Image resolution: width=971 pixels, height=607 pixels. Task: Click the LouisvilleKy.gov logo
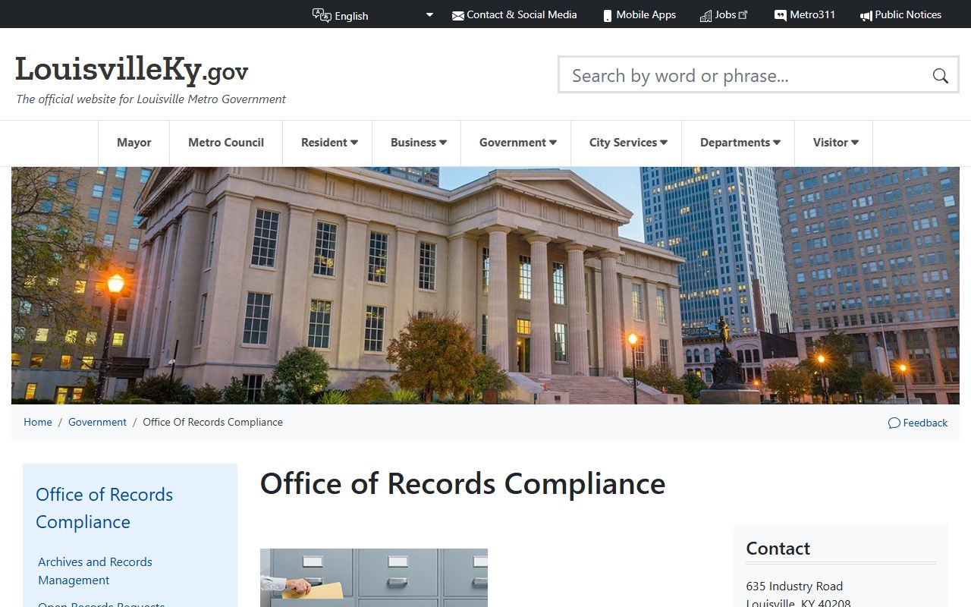[x=132, y=70]
